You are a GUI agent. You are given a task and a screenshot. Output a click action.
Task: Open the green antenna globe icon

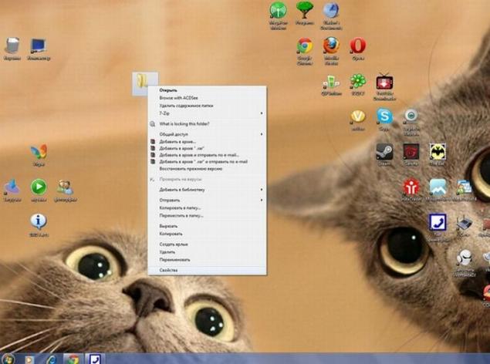click(278, 11)
